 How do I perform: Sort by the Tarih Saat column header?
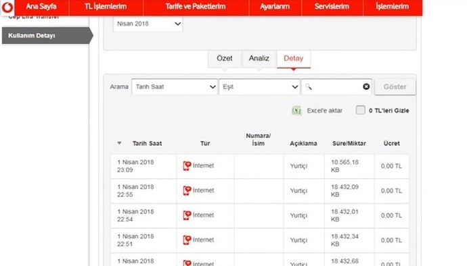(x=147, y=143)
